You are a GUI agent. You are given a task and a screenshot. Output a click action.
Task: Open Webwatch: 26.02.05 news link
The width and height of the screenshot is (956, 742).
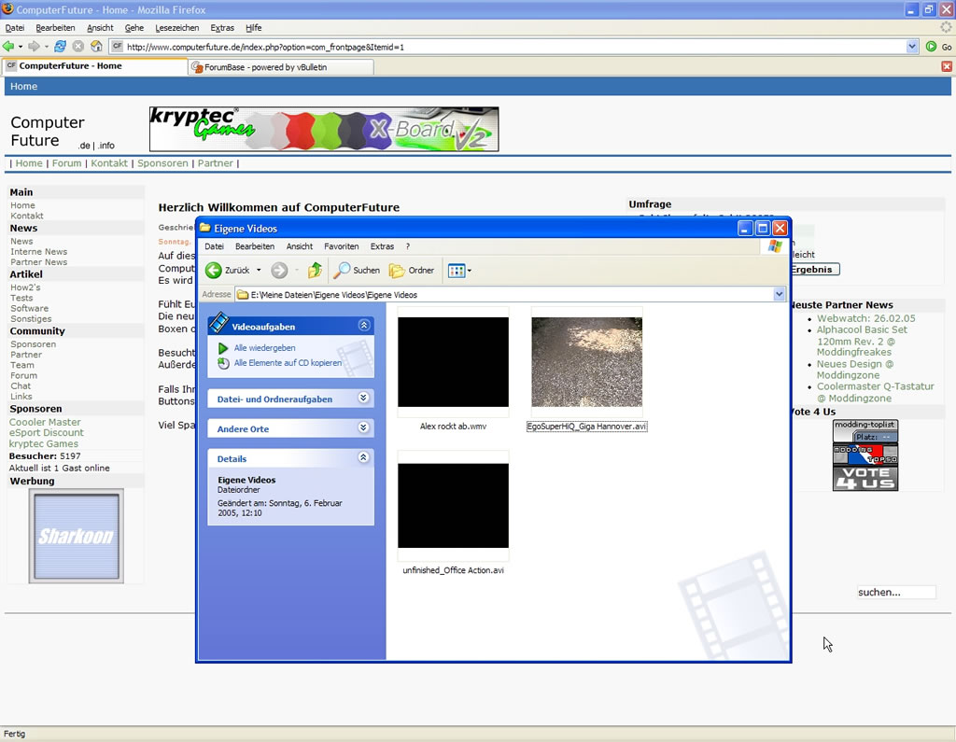pos(865,318)
